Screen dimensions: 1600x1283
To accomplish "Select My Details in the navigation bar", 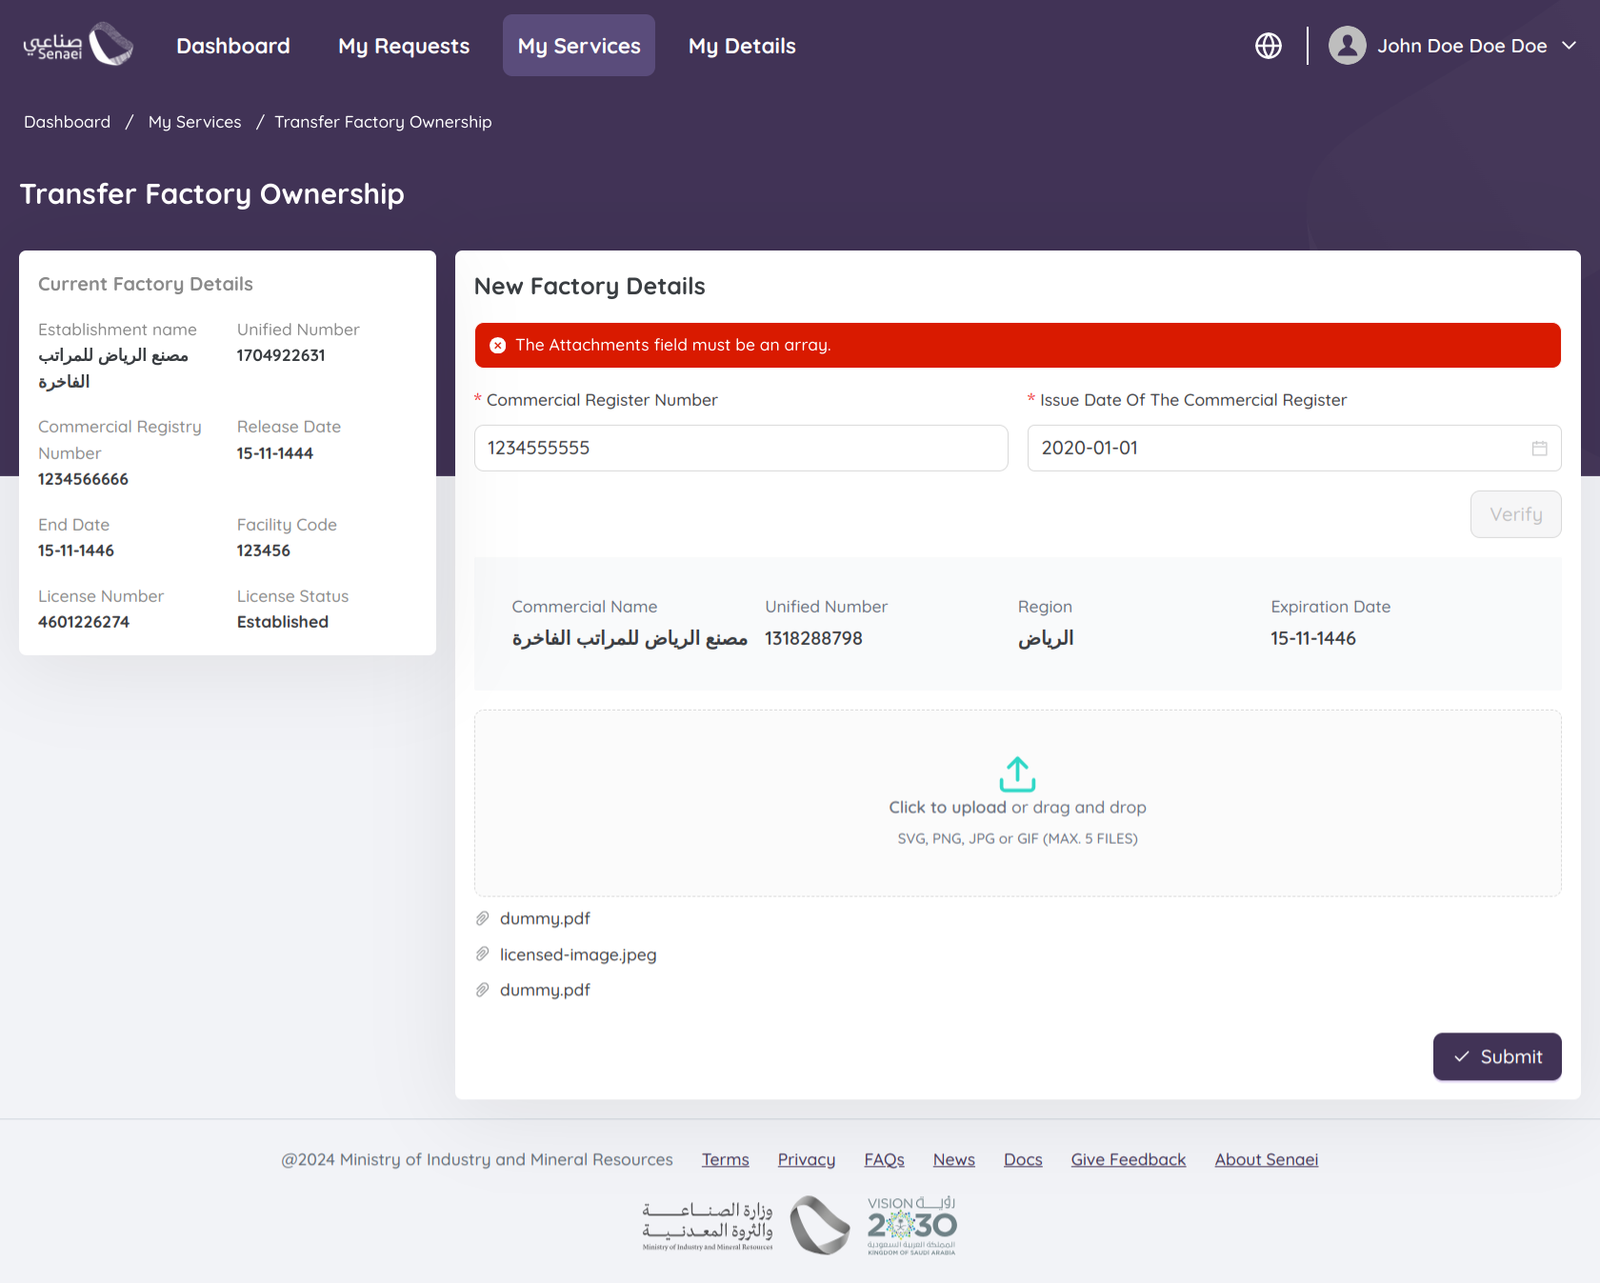I will (x=742, y=46).
